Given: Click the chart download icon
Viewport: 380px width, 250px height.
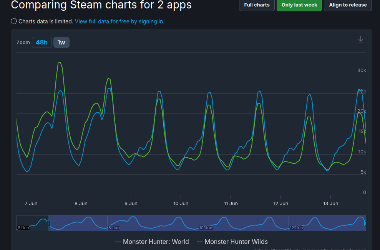Looking at the screenshot, I should pyautogui.click(x=361, y=39).
